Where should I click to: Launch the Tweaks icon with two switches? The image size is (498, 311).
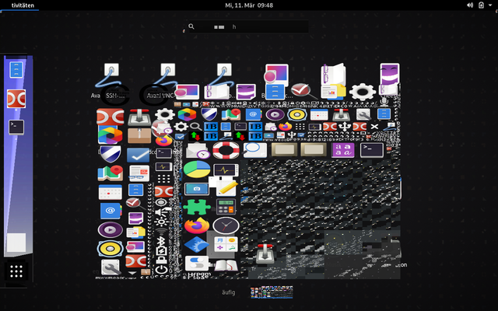tap(197, 264)
